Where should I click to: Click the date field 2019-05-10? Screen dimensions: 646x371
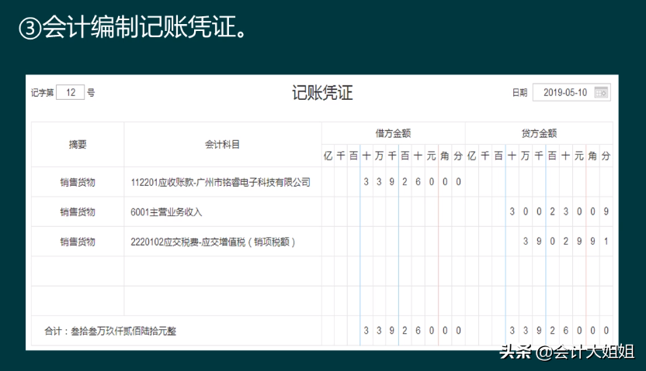pos(571,92)
